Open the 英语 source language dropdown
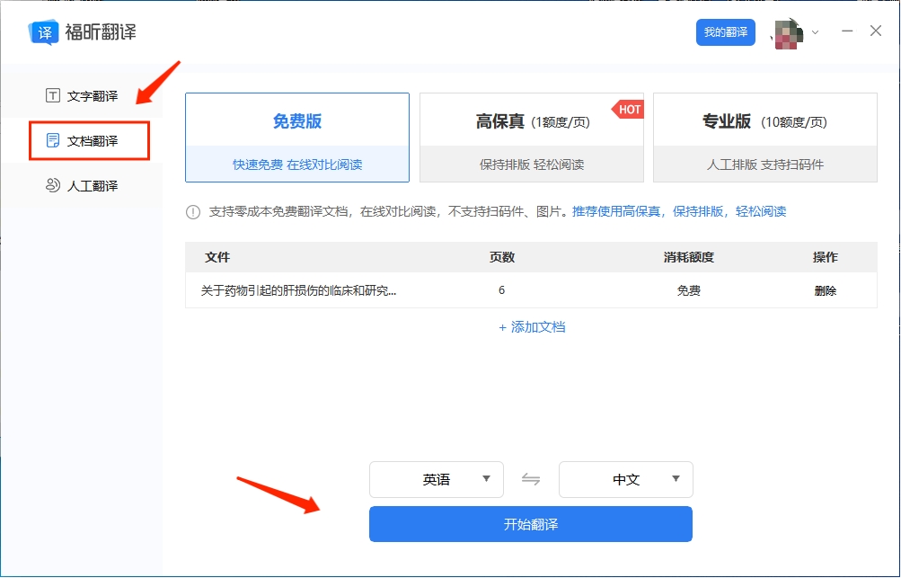 (436, 479)
